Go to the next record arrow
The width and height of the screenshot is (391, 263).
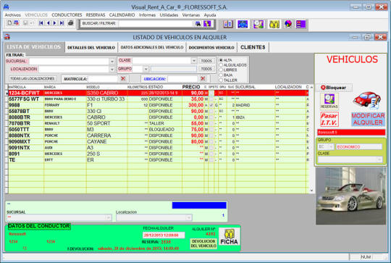coord(54,23)
